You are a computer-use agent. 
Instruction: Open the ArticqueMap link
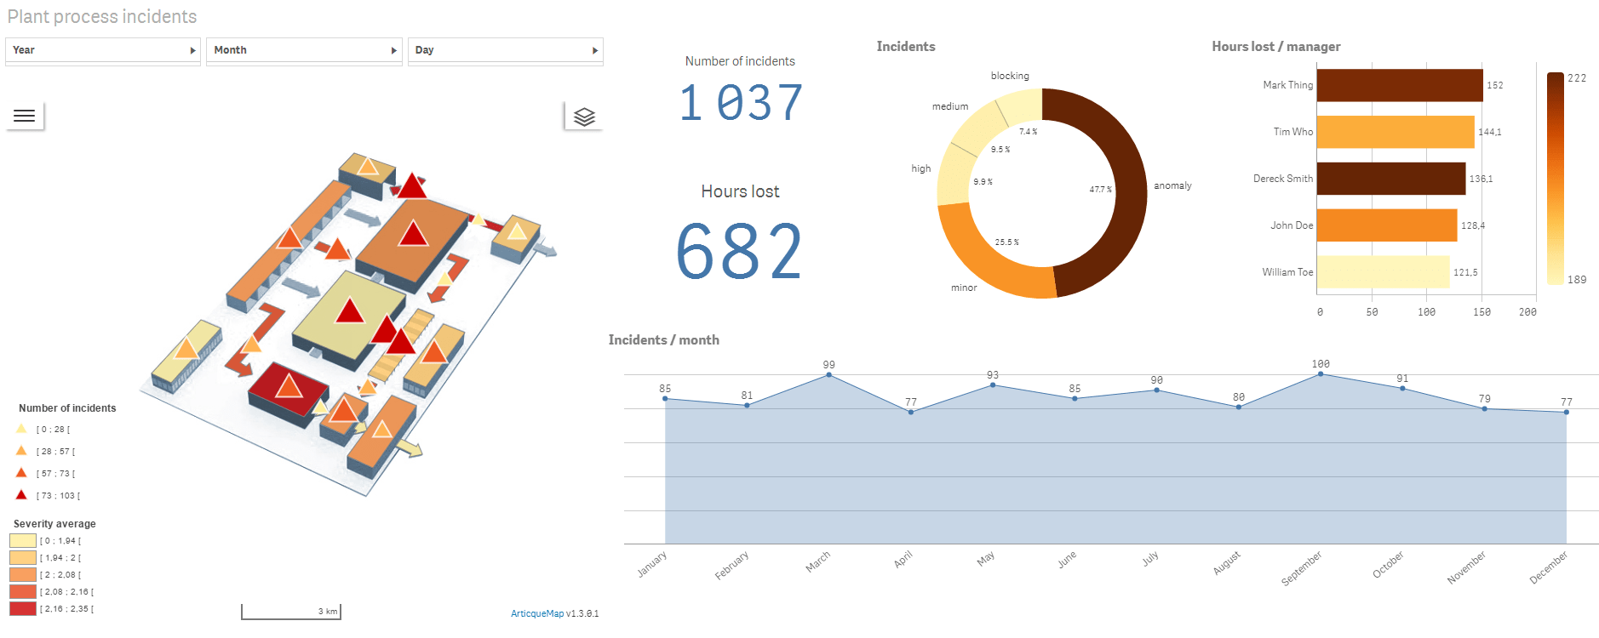pyautogui.click(x=536, y=613)
